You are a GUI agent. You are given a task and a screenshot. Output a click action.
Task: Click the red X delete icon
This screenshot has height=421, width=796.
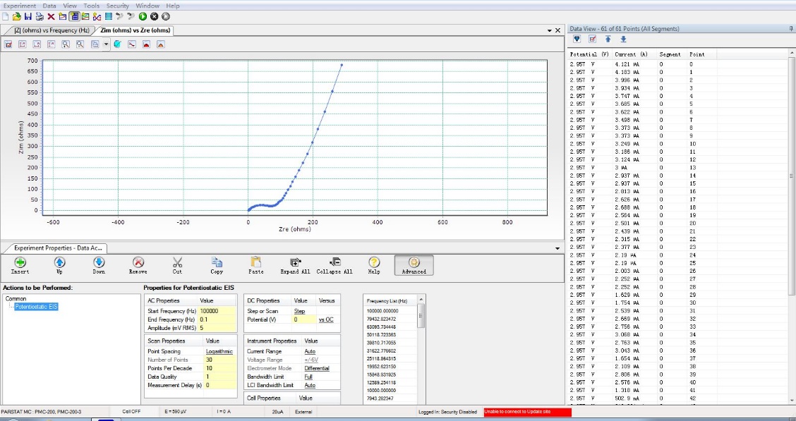(51, 16)
